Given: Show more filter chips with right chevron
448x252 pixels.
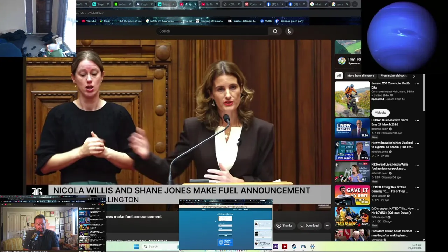Looking at the screenshot, I should pyautogui.click(x=414, y=76).
